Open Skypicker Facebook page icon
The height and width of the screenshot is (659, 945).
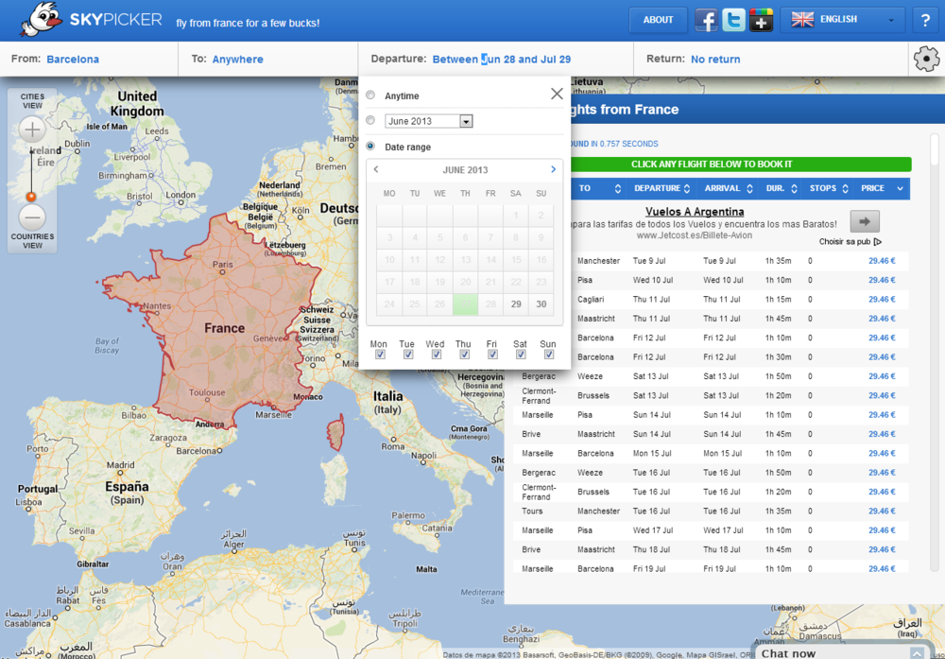706,20
